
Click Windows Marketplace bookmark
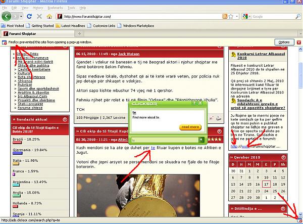pyautogui.click(x=136, y=25)
